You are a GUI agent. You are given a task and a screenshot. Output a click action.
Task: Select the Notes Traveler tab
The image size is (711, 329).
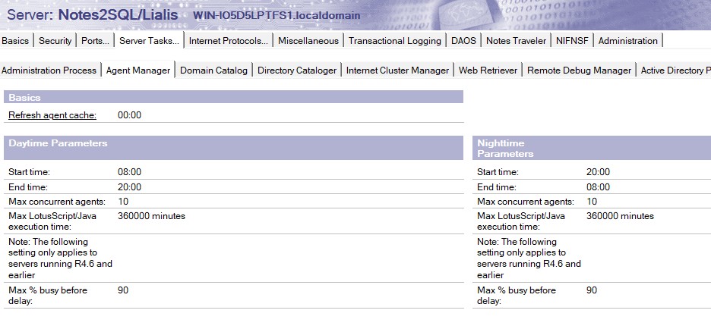516,41
